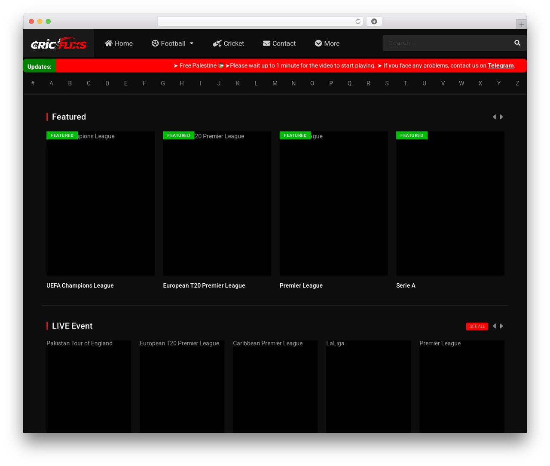Open the European T20 Premier League featured title
Screen dimensions: 550x466
tap(204, 285)
